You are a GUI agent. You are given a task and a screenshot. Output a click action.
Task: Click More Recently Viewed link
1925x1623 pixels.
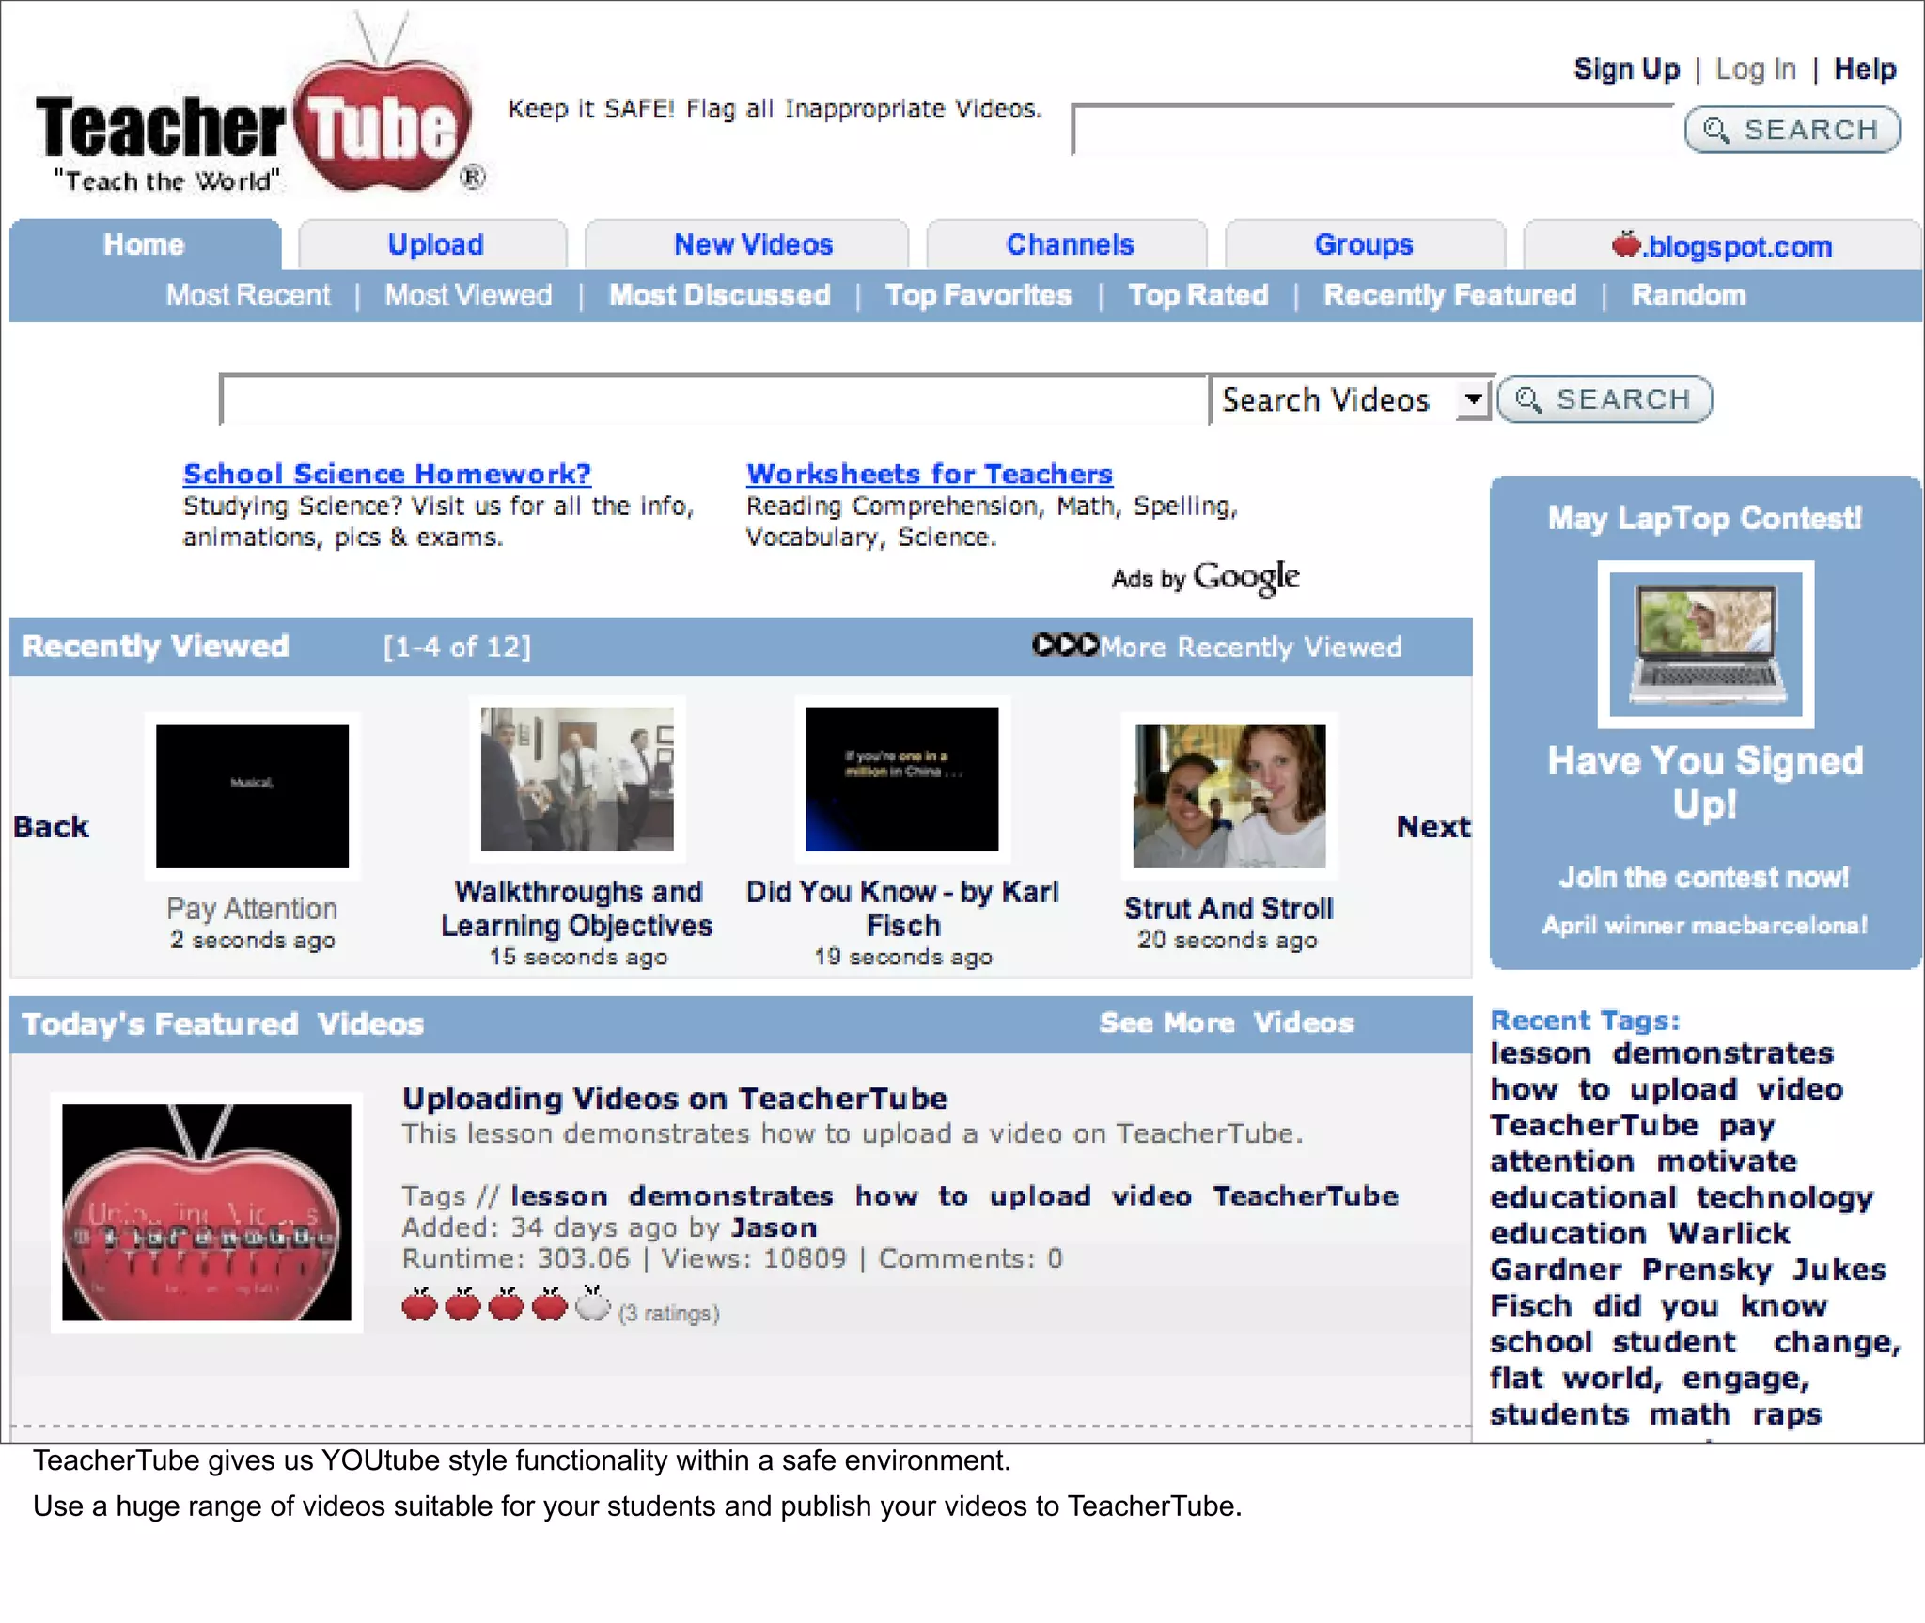point(1250,647)
